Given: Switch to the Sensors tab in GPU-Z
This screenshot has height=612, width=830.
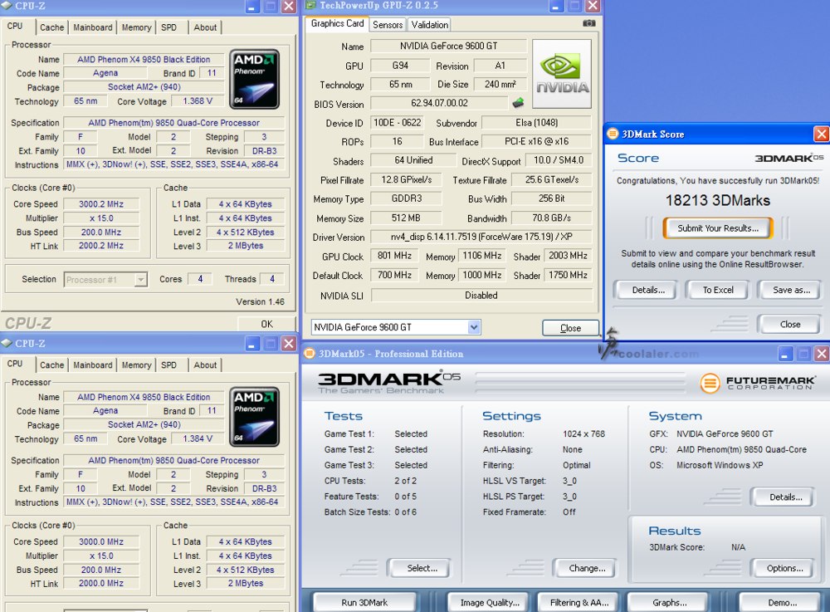Looking at the screenshot, I should [388, 25].
